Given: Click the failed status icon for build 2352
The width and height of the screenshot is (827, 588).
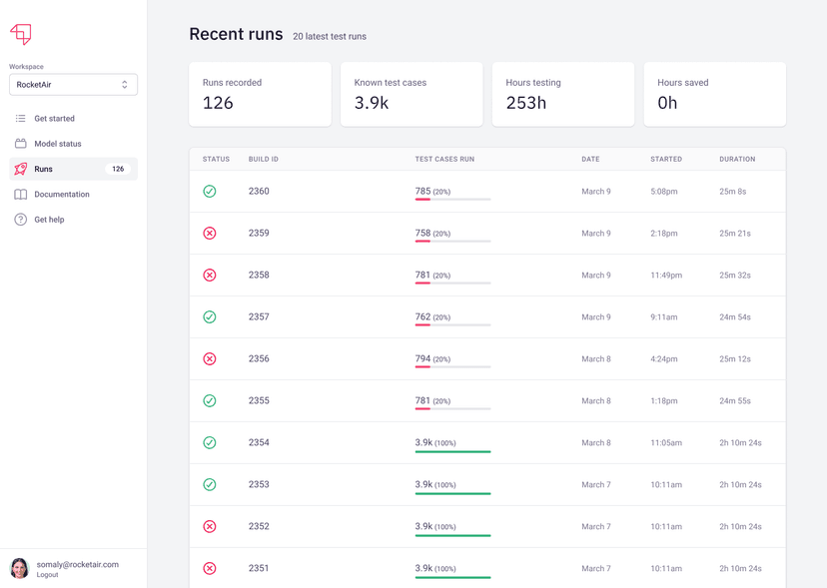Looking at the screenshot, I should [210, 526].
